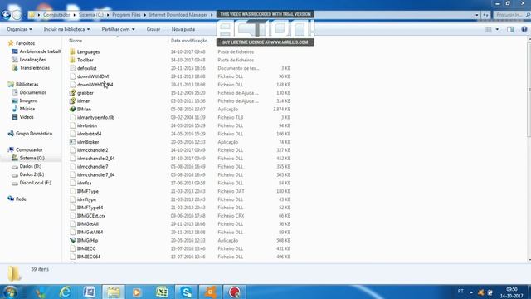
Task: Toggle the preview pane icon
Action: coord(510,30)
